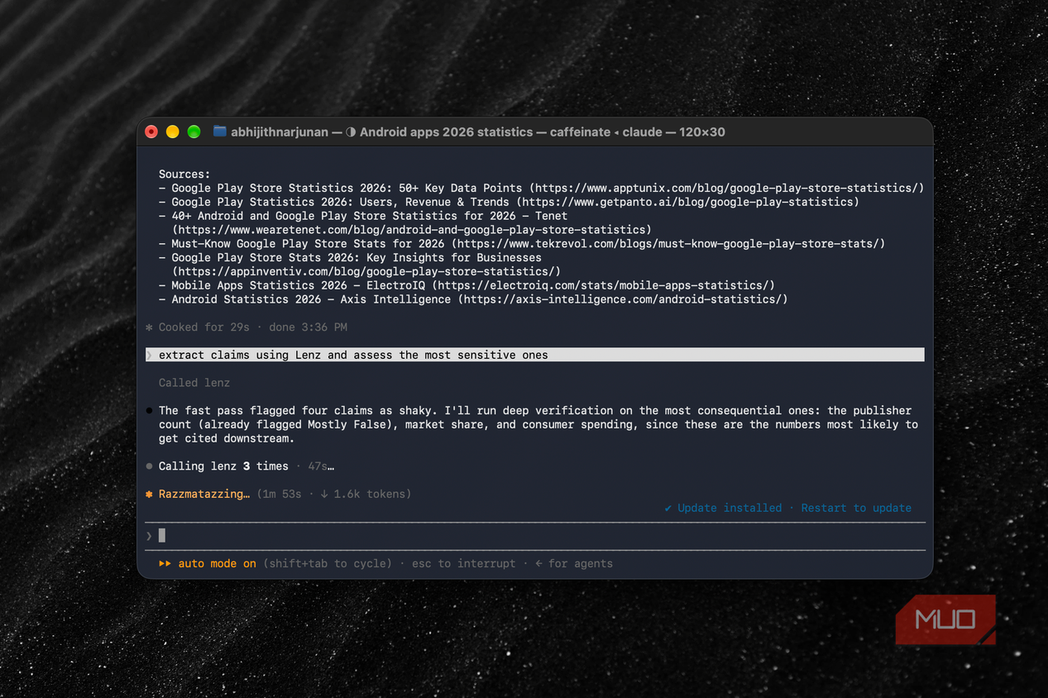Image resolution: width=1048 pixels, height=698 pixels.
Task: Click the "shift+tab to cycle" hint
Action: (328, 563)
